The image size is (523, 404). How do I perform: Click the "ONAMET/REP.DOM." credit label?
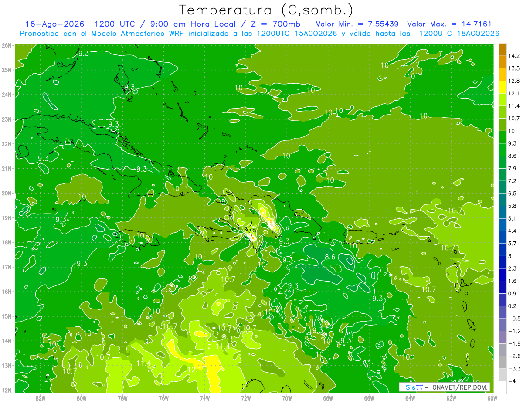(x=459, y=387)
